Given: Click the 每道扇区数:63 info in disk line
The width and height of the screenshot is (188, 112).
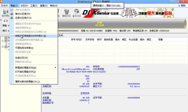Looking at the screenshot, I should coord(140,31).
